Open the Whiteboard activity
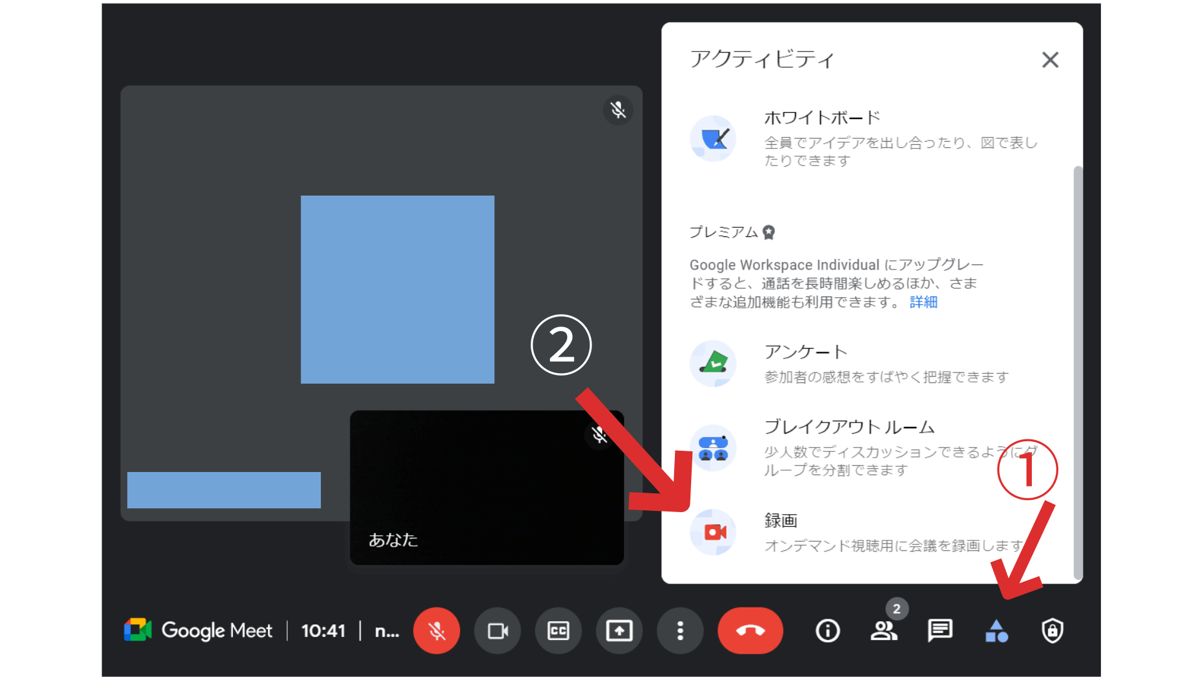The image size is (1203, 677). pyautogui.click(x=821, y=117)
